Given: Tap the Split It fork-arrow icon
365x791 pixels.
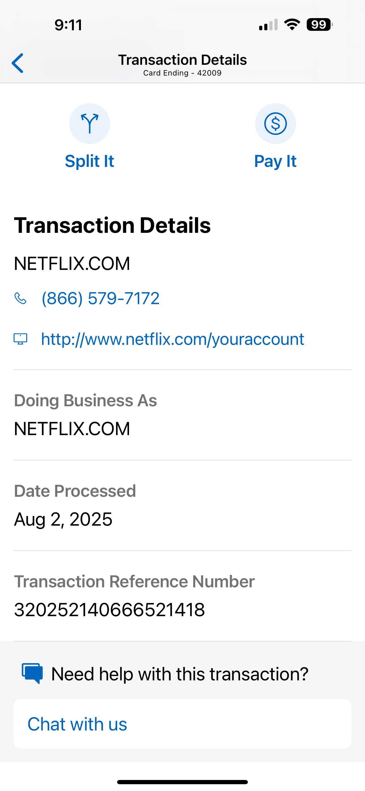Looking at the screenshot, I should click(89, 123).
